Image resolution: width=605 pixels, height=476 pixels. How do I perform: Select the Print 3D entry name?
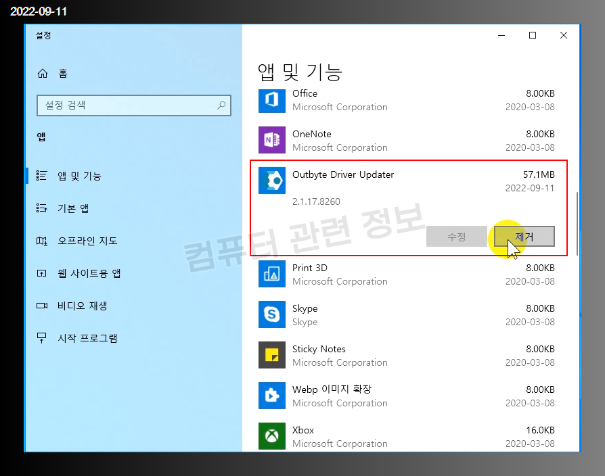(x=310, y=268)
